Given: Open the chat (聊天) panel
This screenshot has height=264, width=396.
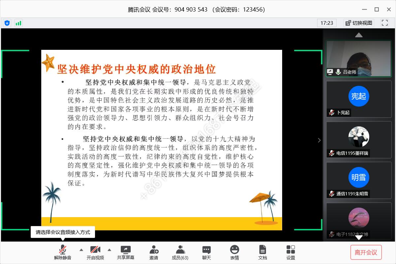Looking at the screenshot, I should pos(207,252).
